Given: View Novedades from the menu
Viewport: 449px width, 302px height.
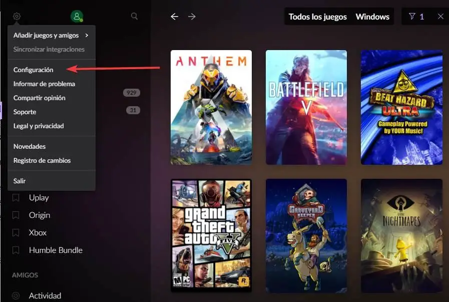Looking at the screenshot, I should click(x=52, y=146).
